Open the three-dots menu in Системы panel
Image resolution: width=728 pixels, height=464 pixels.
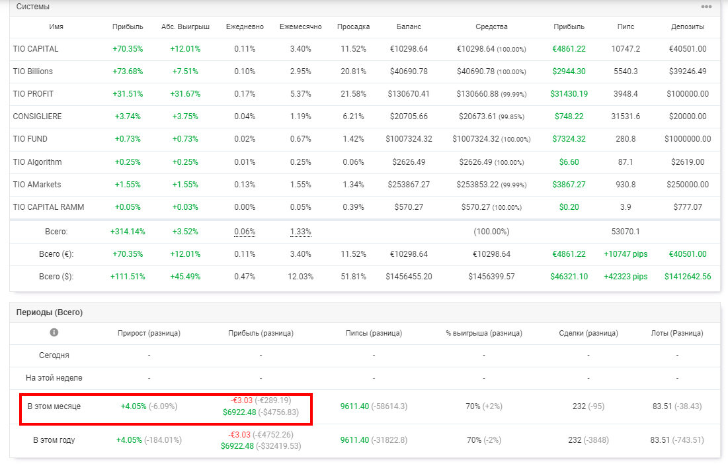coord(706,7)
